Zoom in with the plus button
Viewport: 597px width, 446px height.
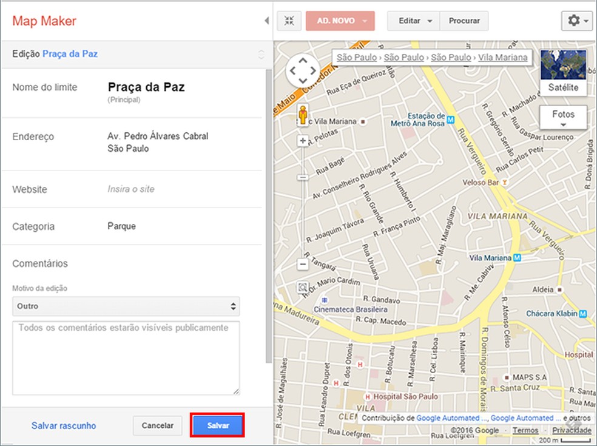coord(303,141)
